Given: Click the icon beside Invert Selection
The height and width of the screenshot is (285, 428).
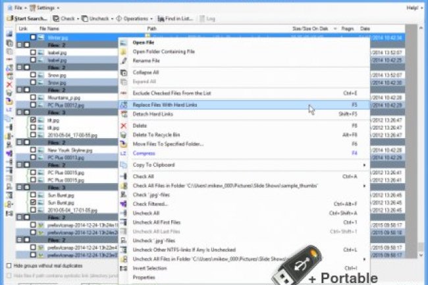Looking at the screenshot, I should click(x=124, y=269).
